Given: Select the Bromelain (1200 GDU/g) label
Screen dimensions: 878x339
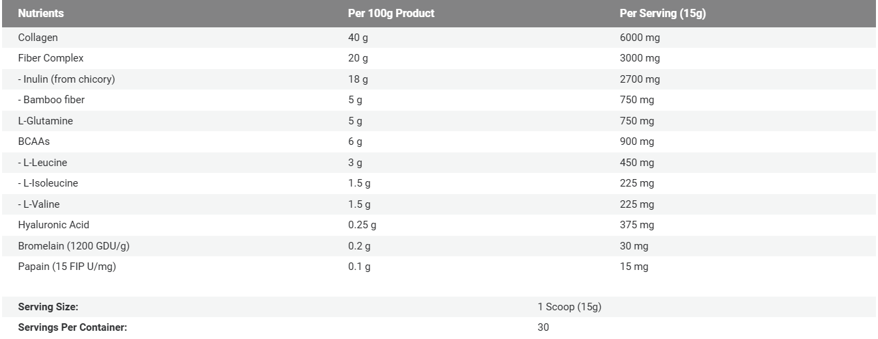Looking at the screenshot, I should coord(71,246).
